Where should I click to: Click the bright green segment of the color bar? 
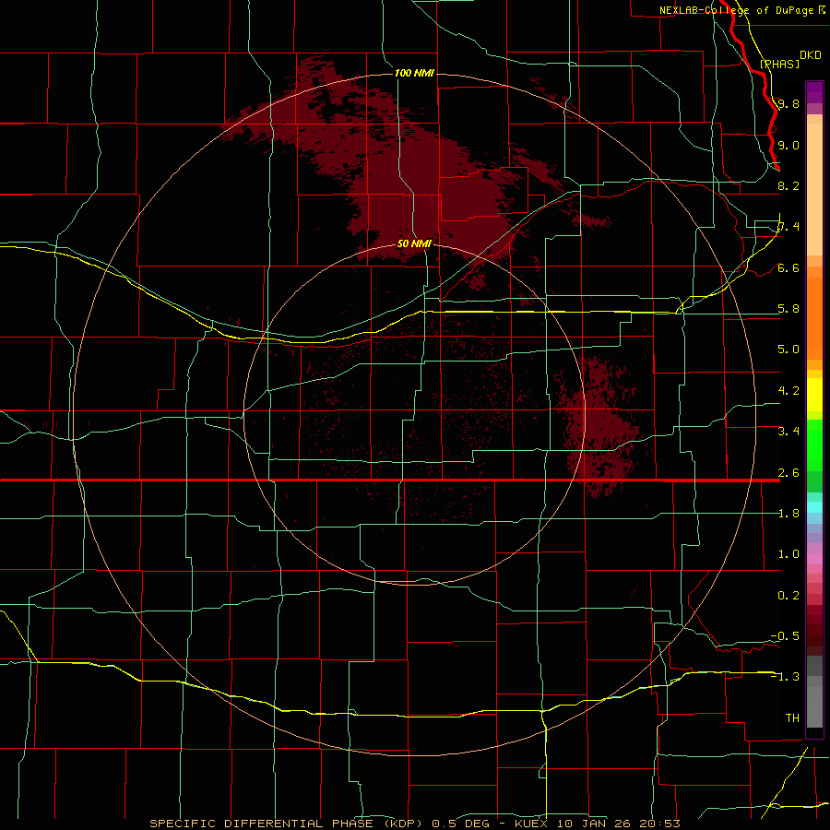pos(814,445)
